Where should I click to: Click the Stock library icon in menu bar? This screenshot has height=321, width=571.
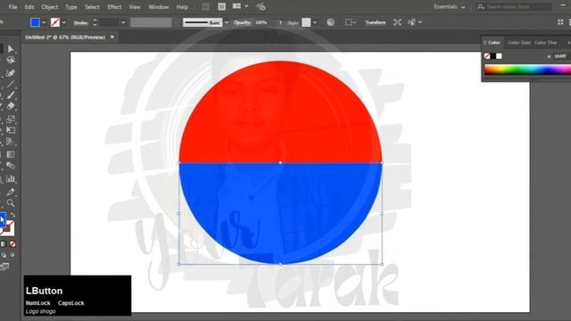pyautogui.click(x=221, y=6)
